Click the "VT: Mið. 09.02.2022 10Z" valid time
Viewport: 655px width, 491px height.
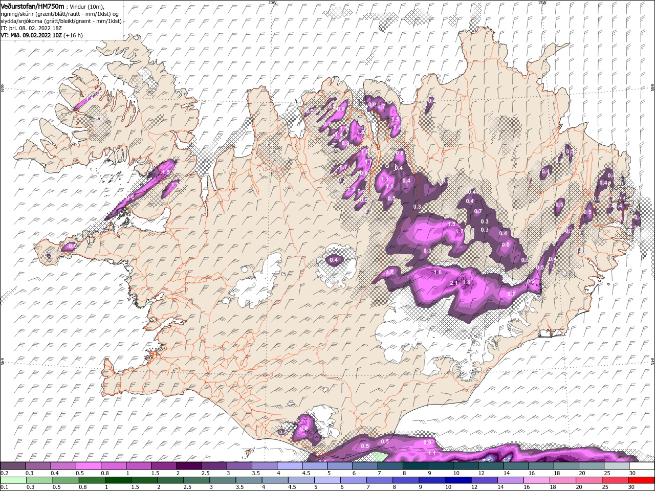(31, 35)
